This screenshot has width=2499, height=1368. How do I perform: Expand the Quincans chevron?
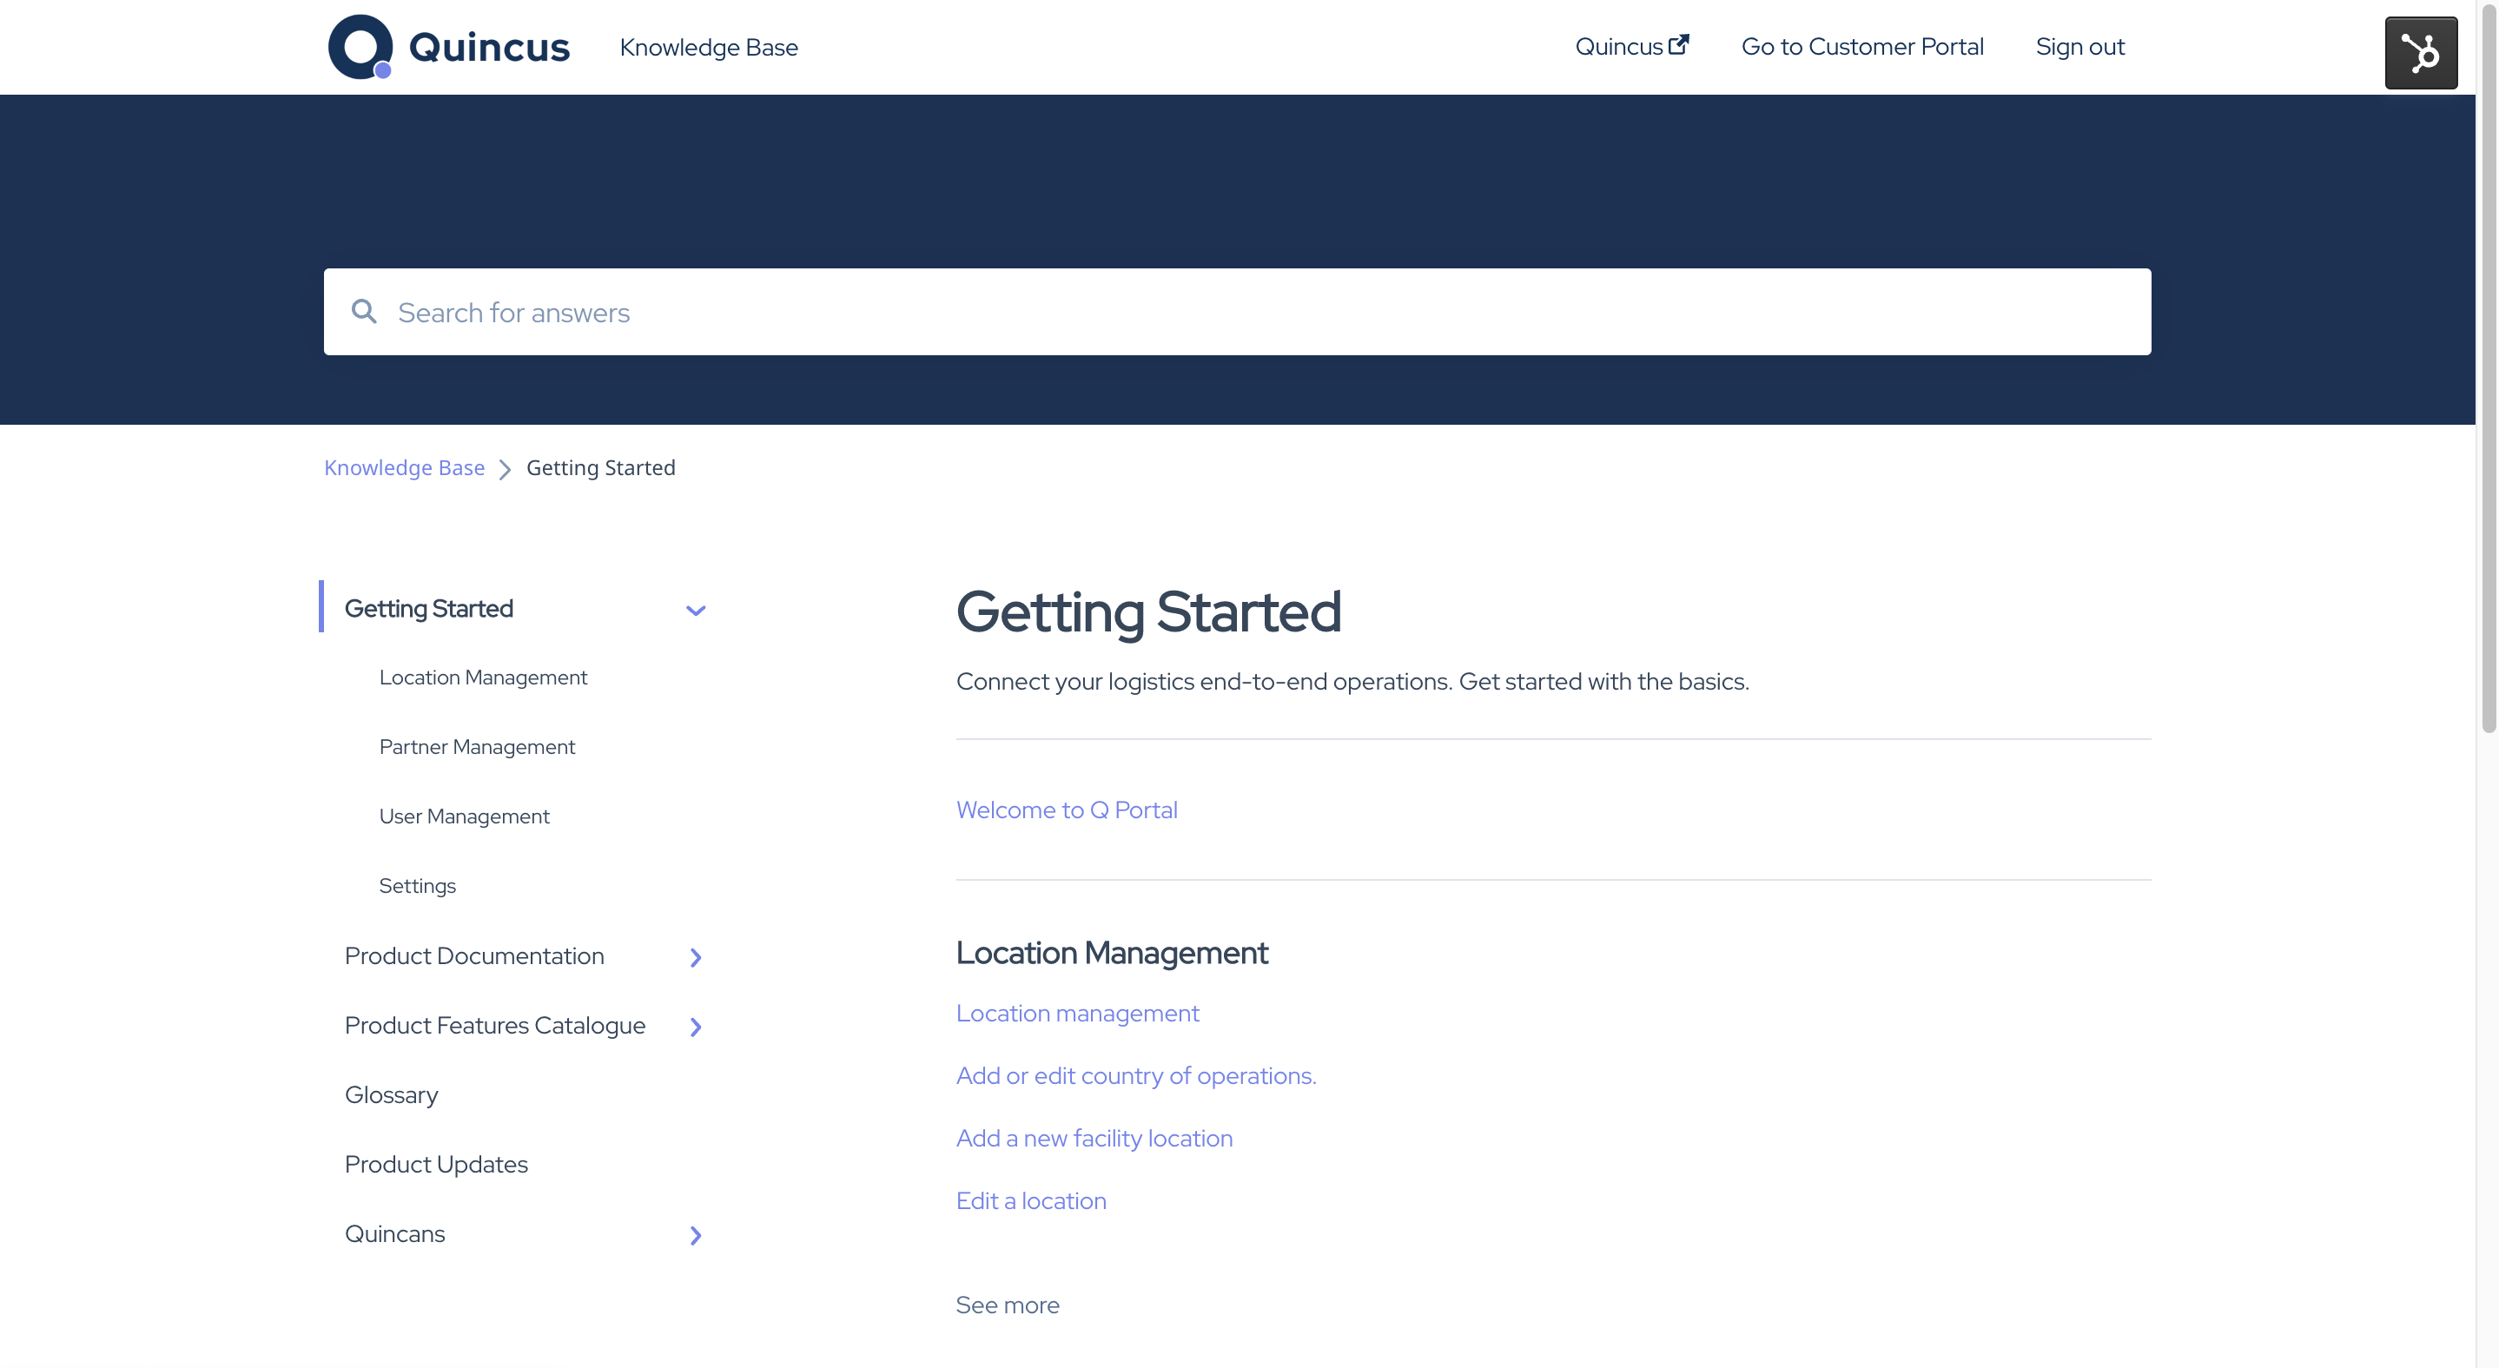click(x=696, y=1235)
